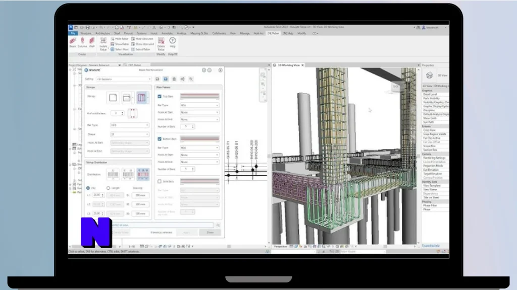Click Select Host in Visualisation panel
The image size is (517, 290).
[119, 49]
